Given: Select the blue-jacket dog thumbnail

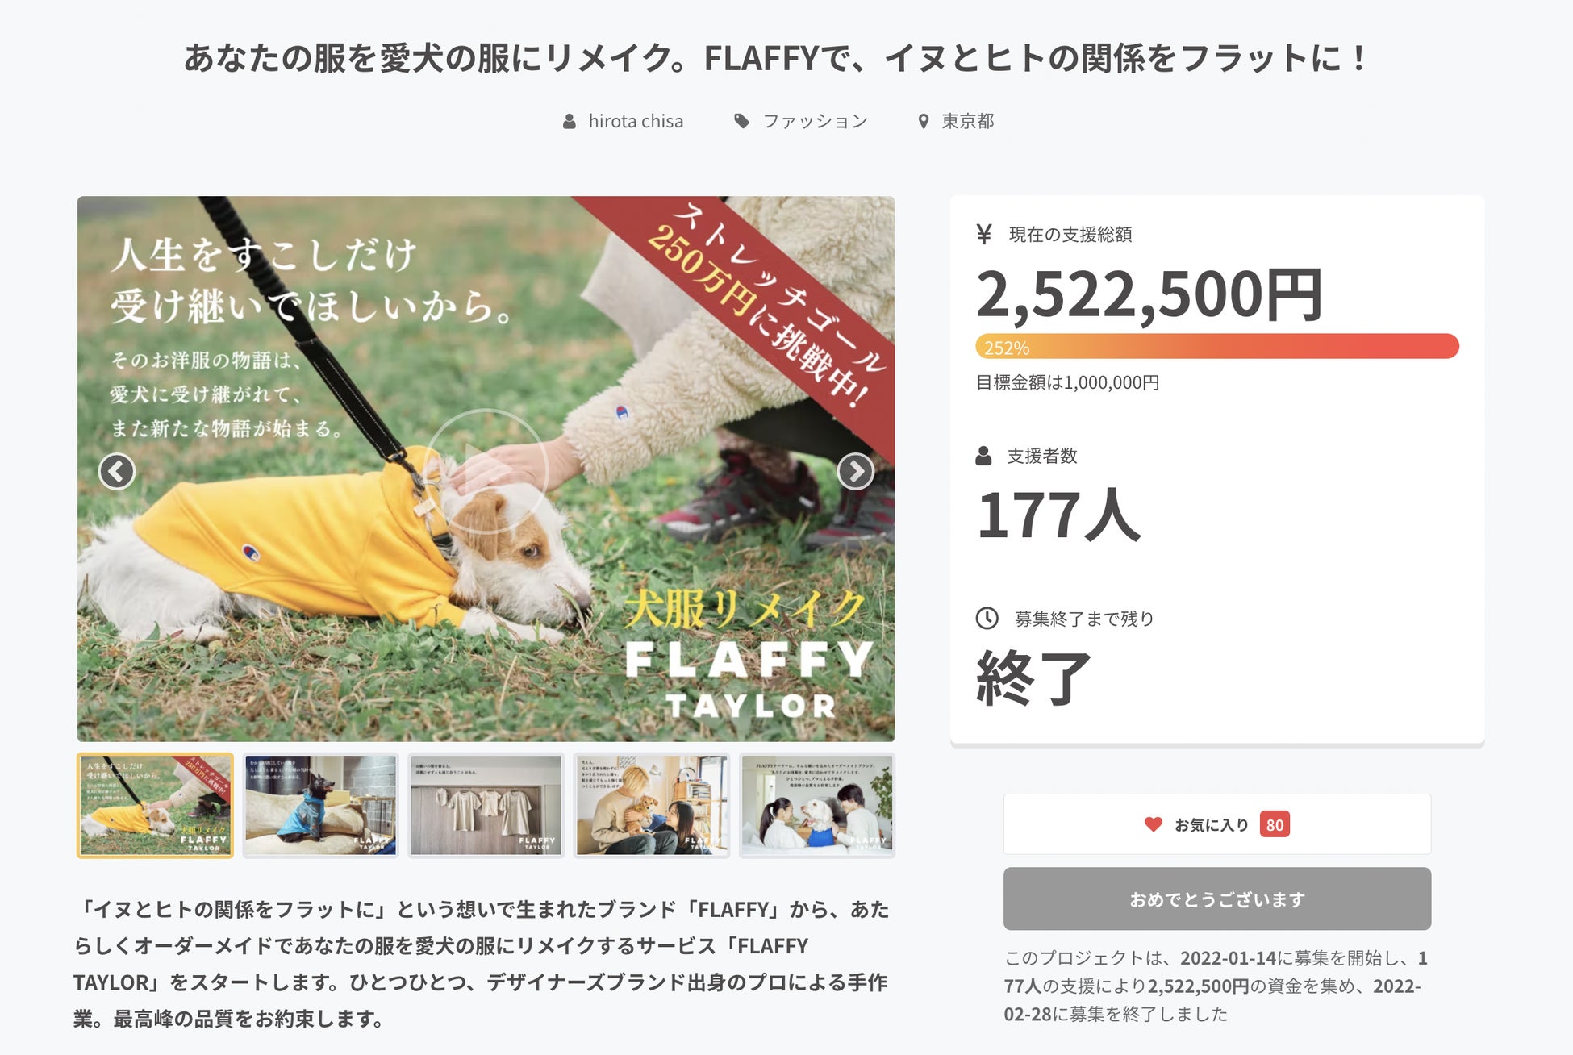Looking at the screenshot, I should coord(321,805).
